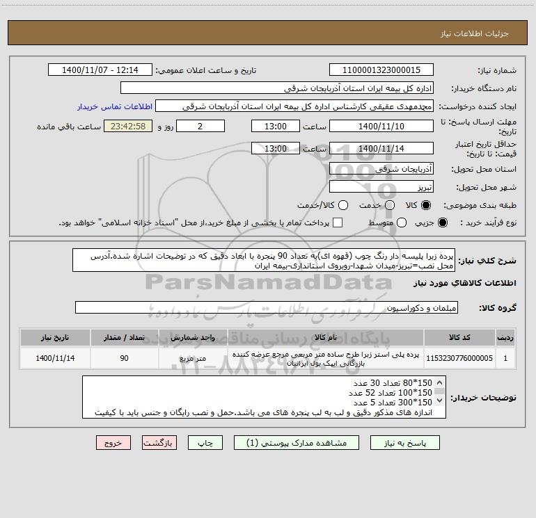
Task: Click column header نام کالا
Action: (326, 337)
